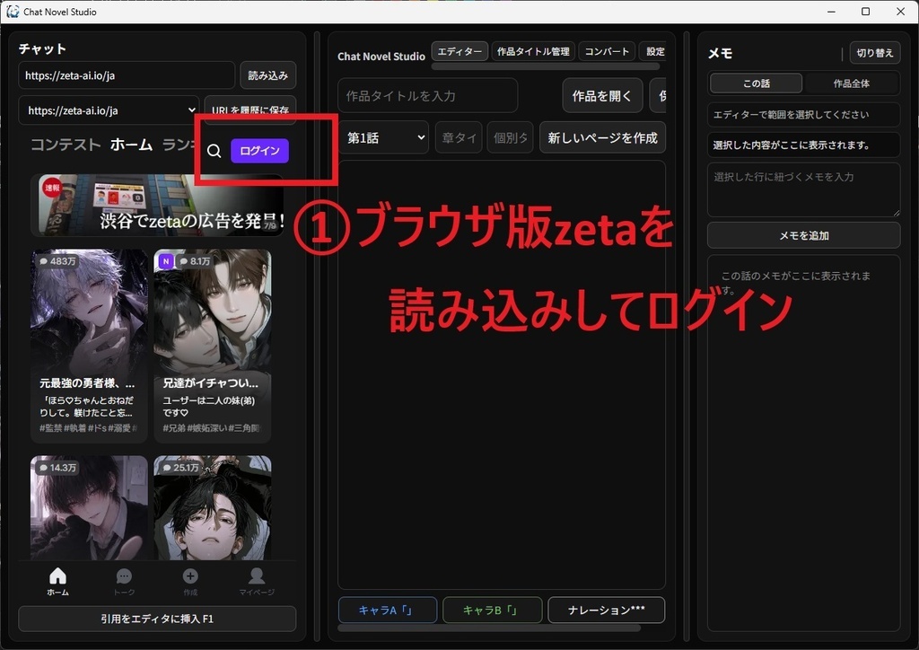This screenshot has width=919, height=650.
Task: Click the bottom character buttons scrollbar
Action: (x=489, y=628)
